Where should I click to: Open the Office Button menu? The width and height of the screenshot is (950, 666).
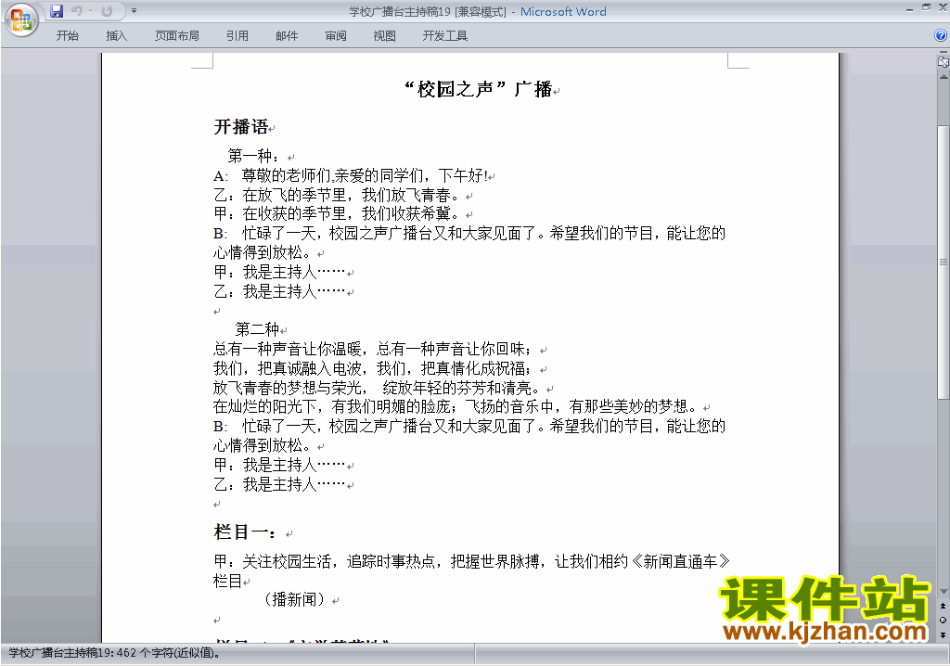tap(21, 20)
